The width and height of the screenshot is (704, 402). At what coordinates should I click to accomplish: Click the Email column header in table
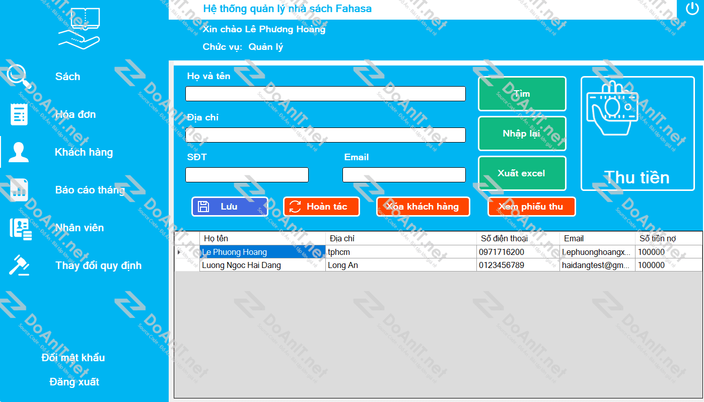pos(598,238)
